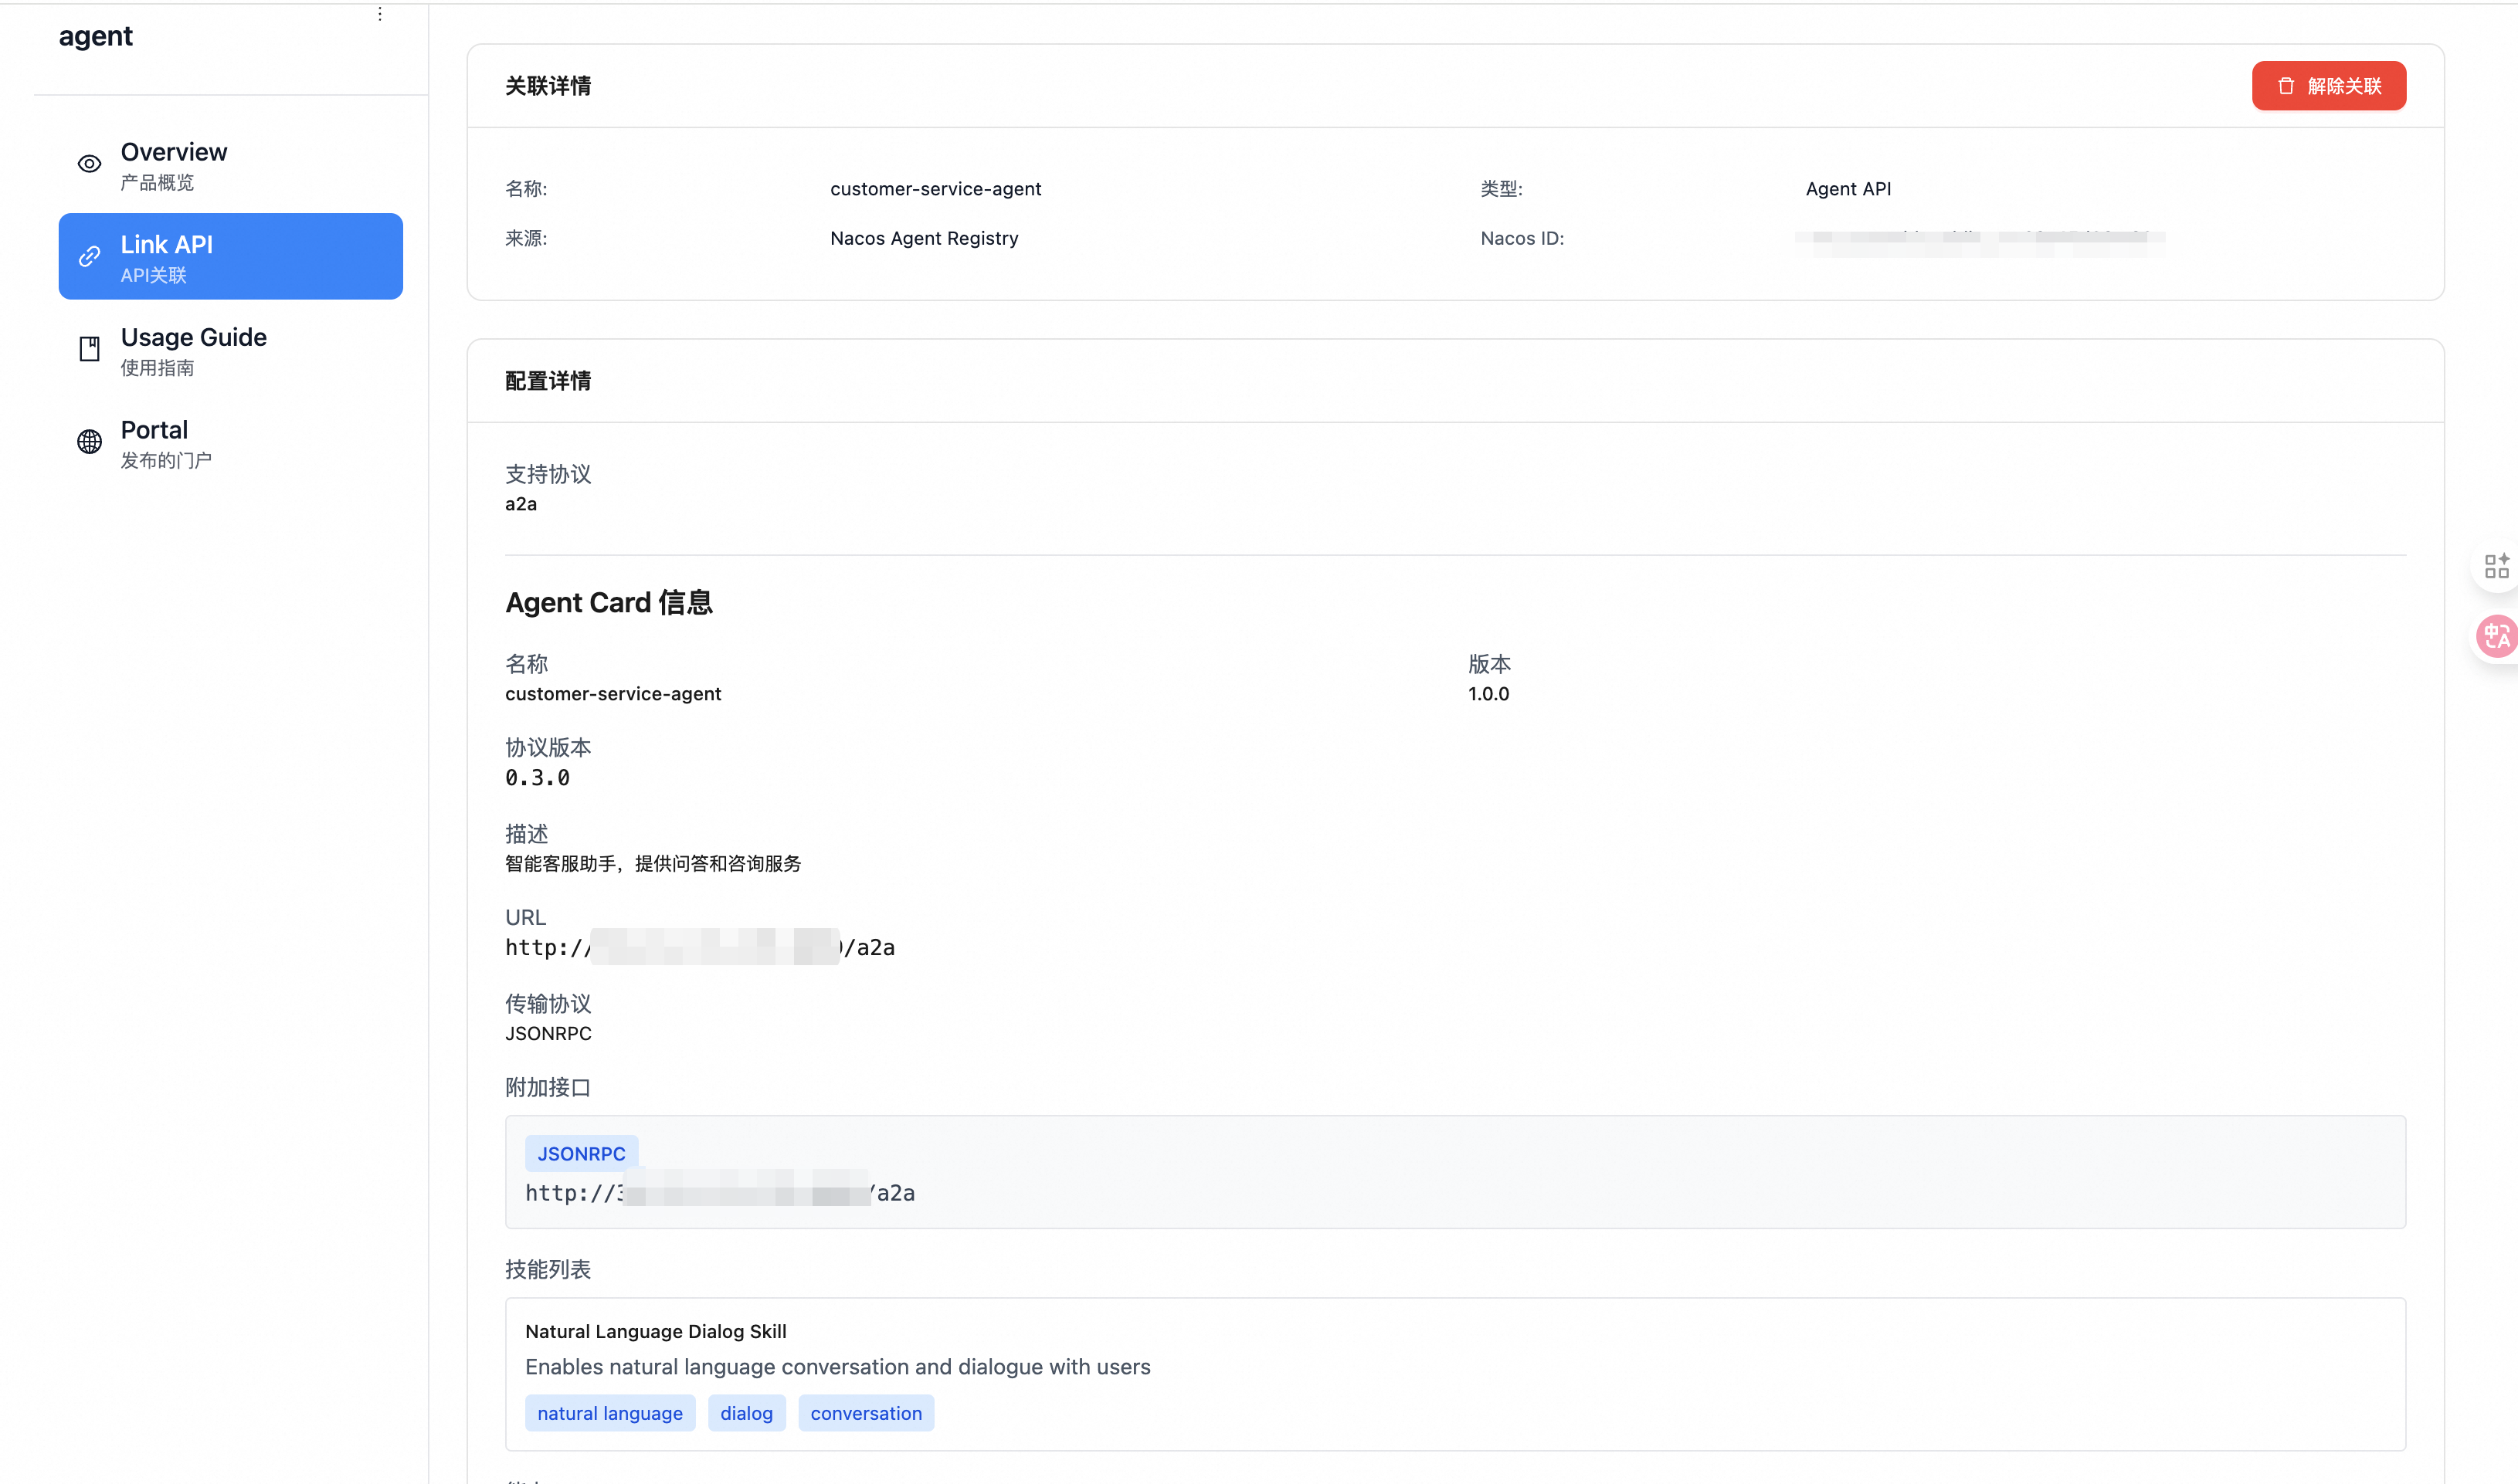2518x1484 pixels.
Task: Click the JSONRPC tag in additional interfaces
Action: (x=582, y=1154)
